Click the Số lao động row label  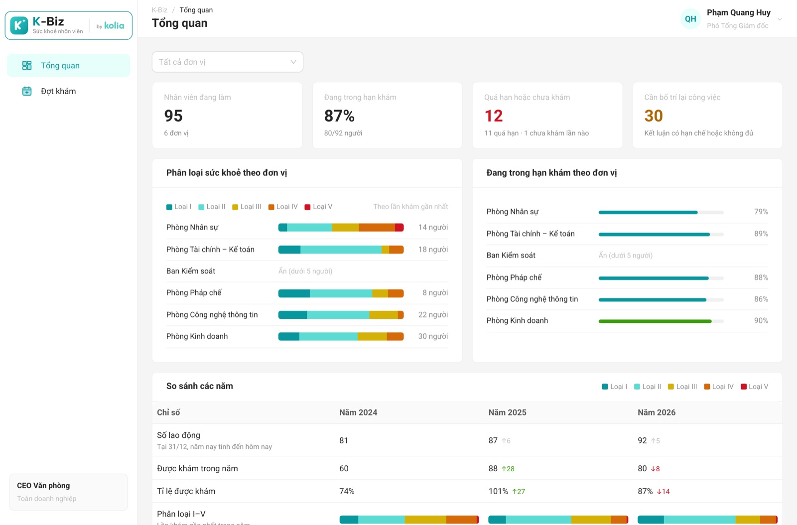coord(178,435)
